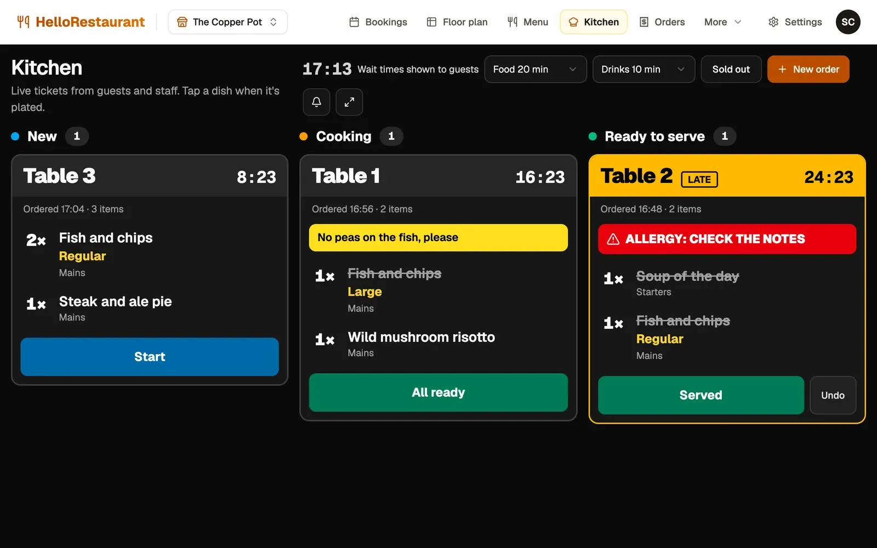Click the Cooking column heading
Screen dimensions: 877x548
(x=344, y=136)
